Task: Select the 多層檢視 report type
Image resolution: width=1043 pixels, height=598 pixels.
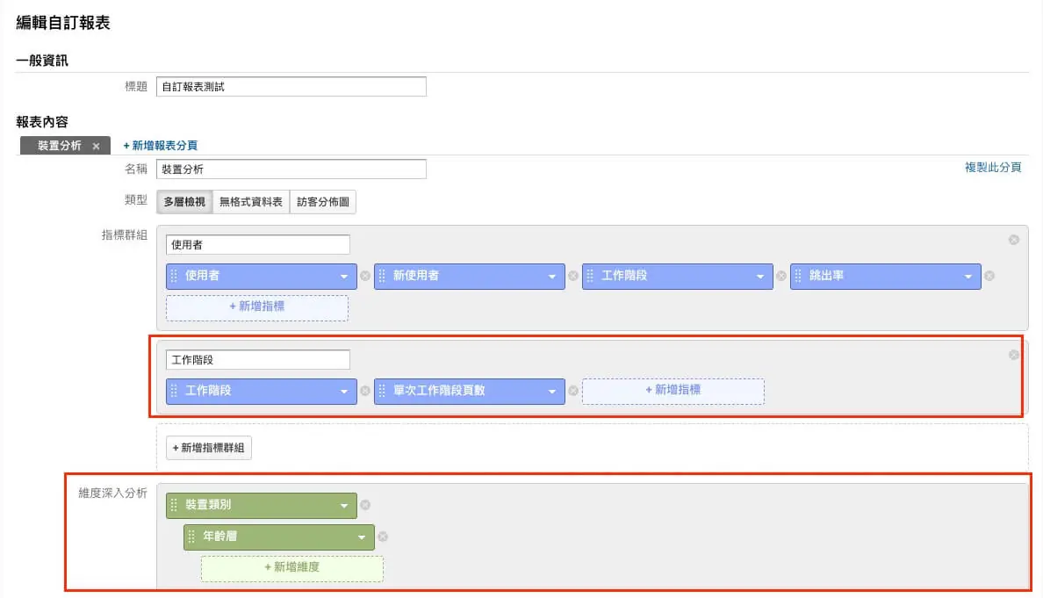Action: coord(184,202)
